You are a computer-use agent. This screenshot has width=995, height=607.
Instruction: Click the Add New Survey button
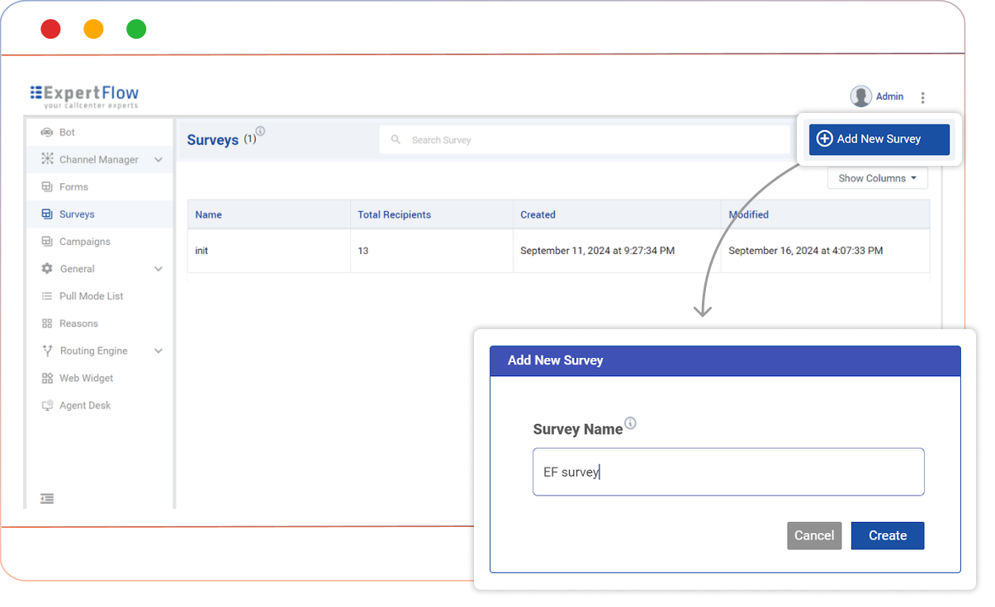879,139
